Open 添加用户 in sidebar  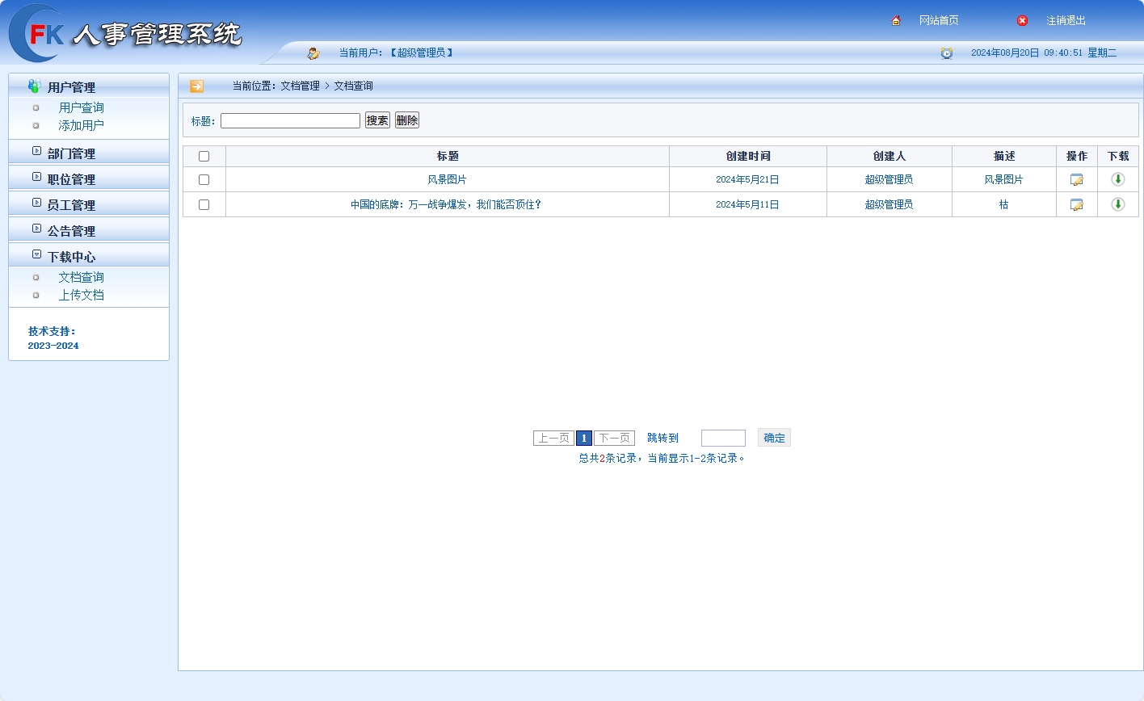click(x=81, y=125)
